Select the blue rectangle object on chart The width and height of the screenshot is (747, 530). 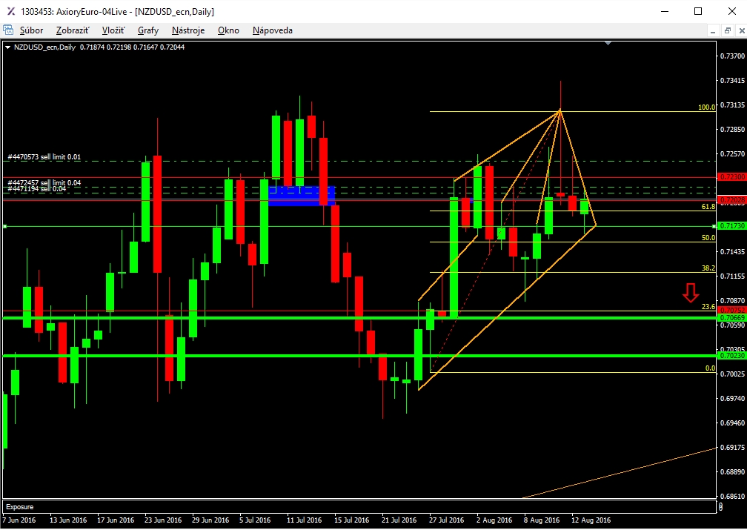(302, 196)
